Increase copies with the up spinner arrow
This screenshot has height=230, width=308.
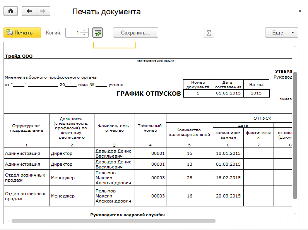tap(85, 31)
